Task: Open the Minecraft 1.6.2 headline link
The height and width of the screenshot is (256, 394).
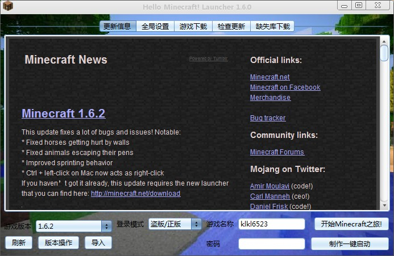Action: [63, 113]
